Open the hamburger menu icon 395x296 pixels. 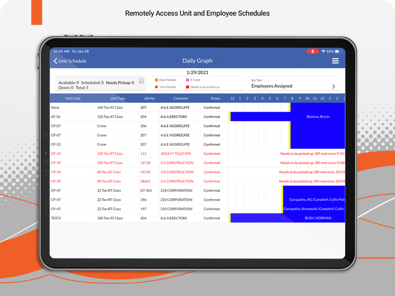tap(335, 61)
